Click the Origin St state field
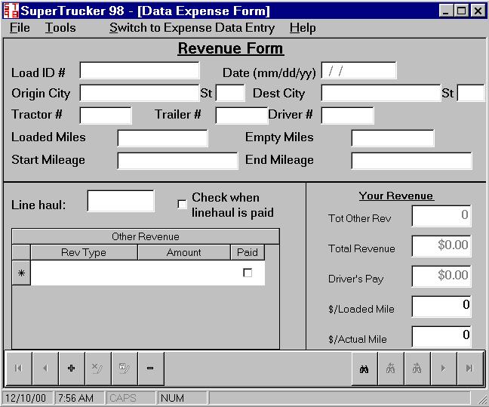This screenshot has height=407, width=489. click(x=230, y=93)
